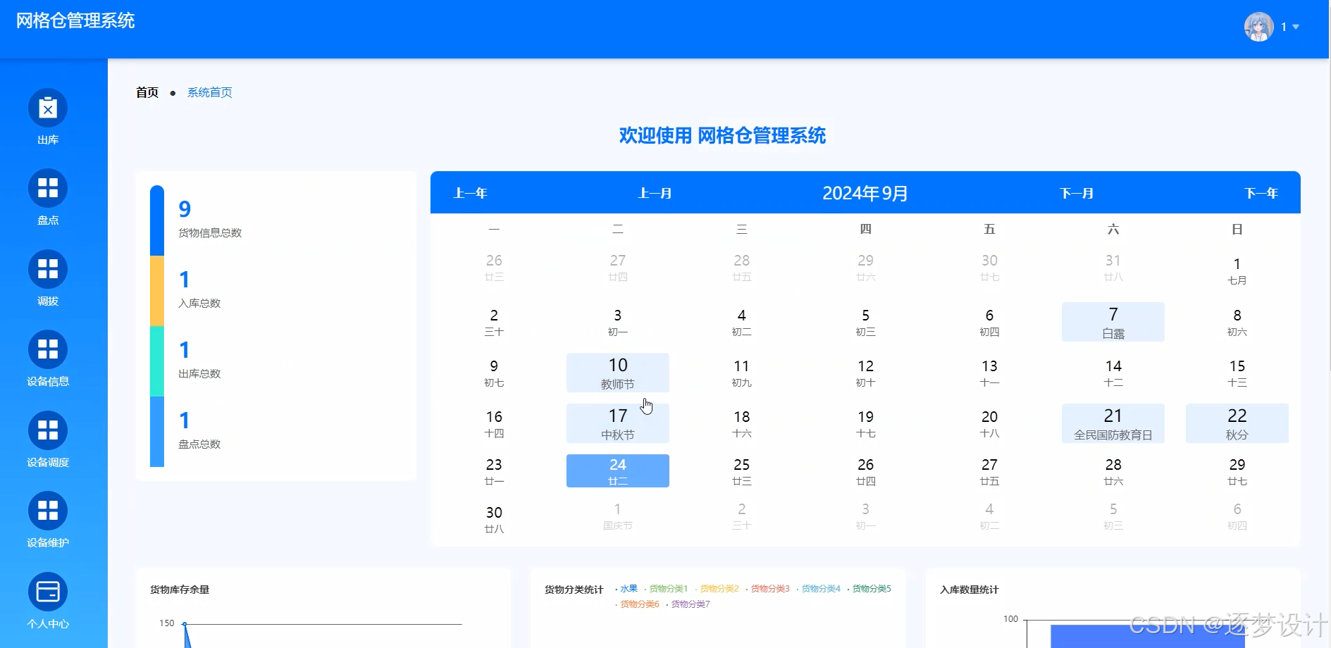1331x648 pixels.
Task: Select September 10 教师节 on calendar
Action: pos(618,373)
